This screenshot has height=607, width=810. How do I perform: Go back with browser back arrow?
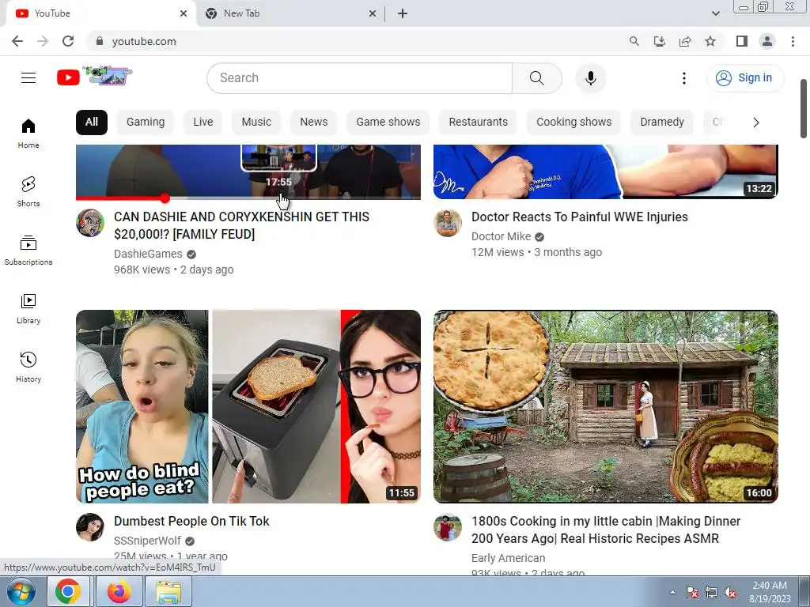point(17,41)
